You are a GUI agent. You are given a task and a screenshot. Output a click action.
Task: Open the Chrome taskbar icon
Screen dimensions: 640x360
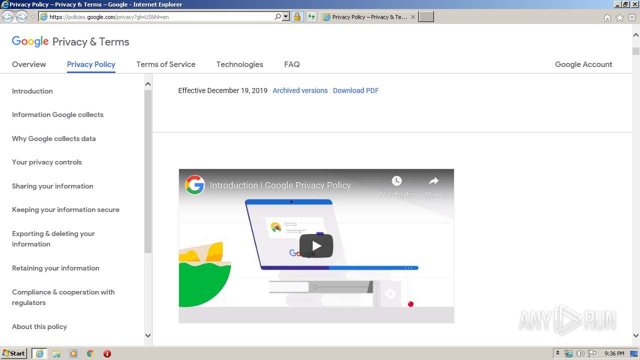[90, 353]
